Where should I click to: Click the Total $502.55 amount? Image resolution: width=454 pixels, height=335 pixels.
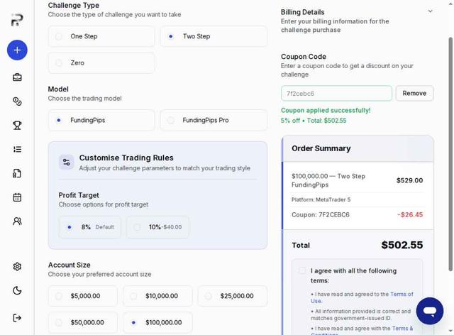point(402,245)
